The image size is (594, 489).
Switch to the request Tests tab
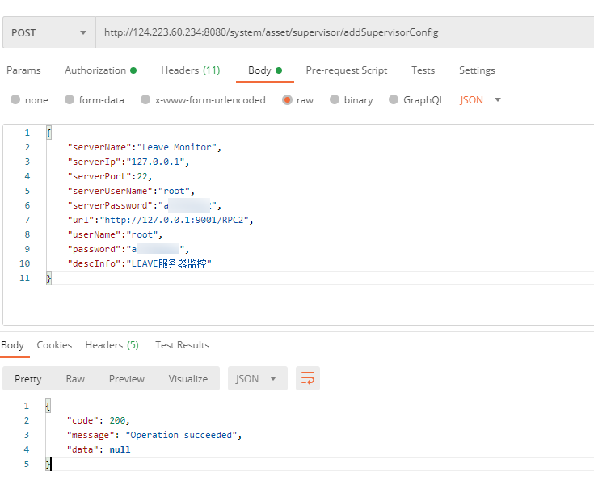click(423, 70)
